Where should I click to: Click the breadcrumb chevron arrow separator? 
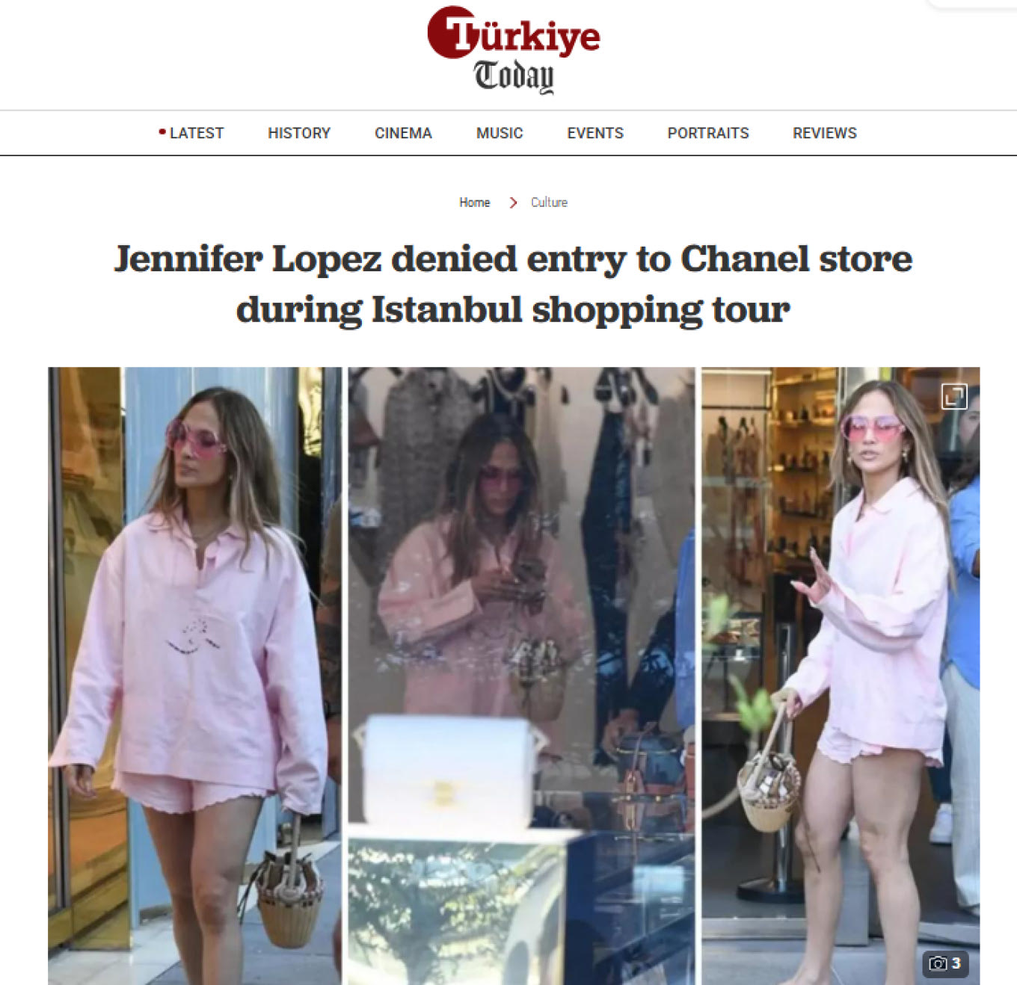[x=513, y=203]
